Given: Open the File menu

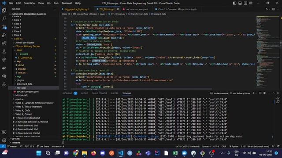Looking at the screenshot, I should [x=11, y=3].
